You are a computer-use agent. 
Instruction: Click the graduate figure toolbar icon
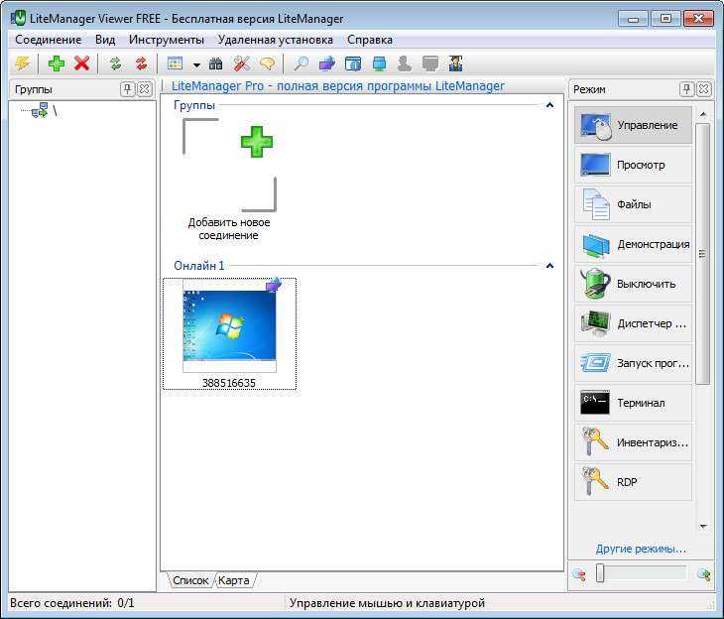click(x=456, y=63)
